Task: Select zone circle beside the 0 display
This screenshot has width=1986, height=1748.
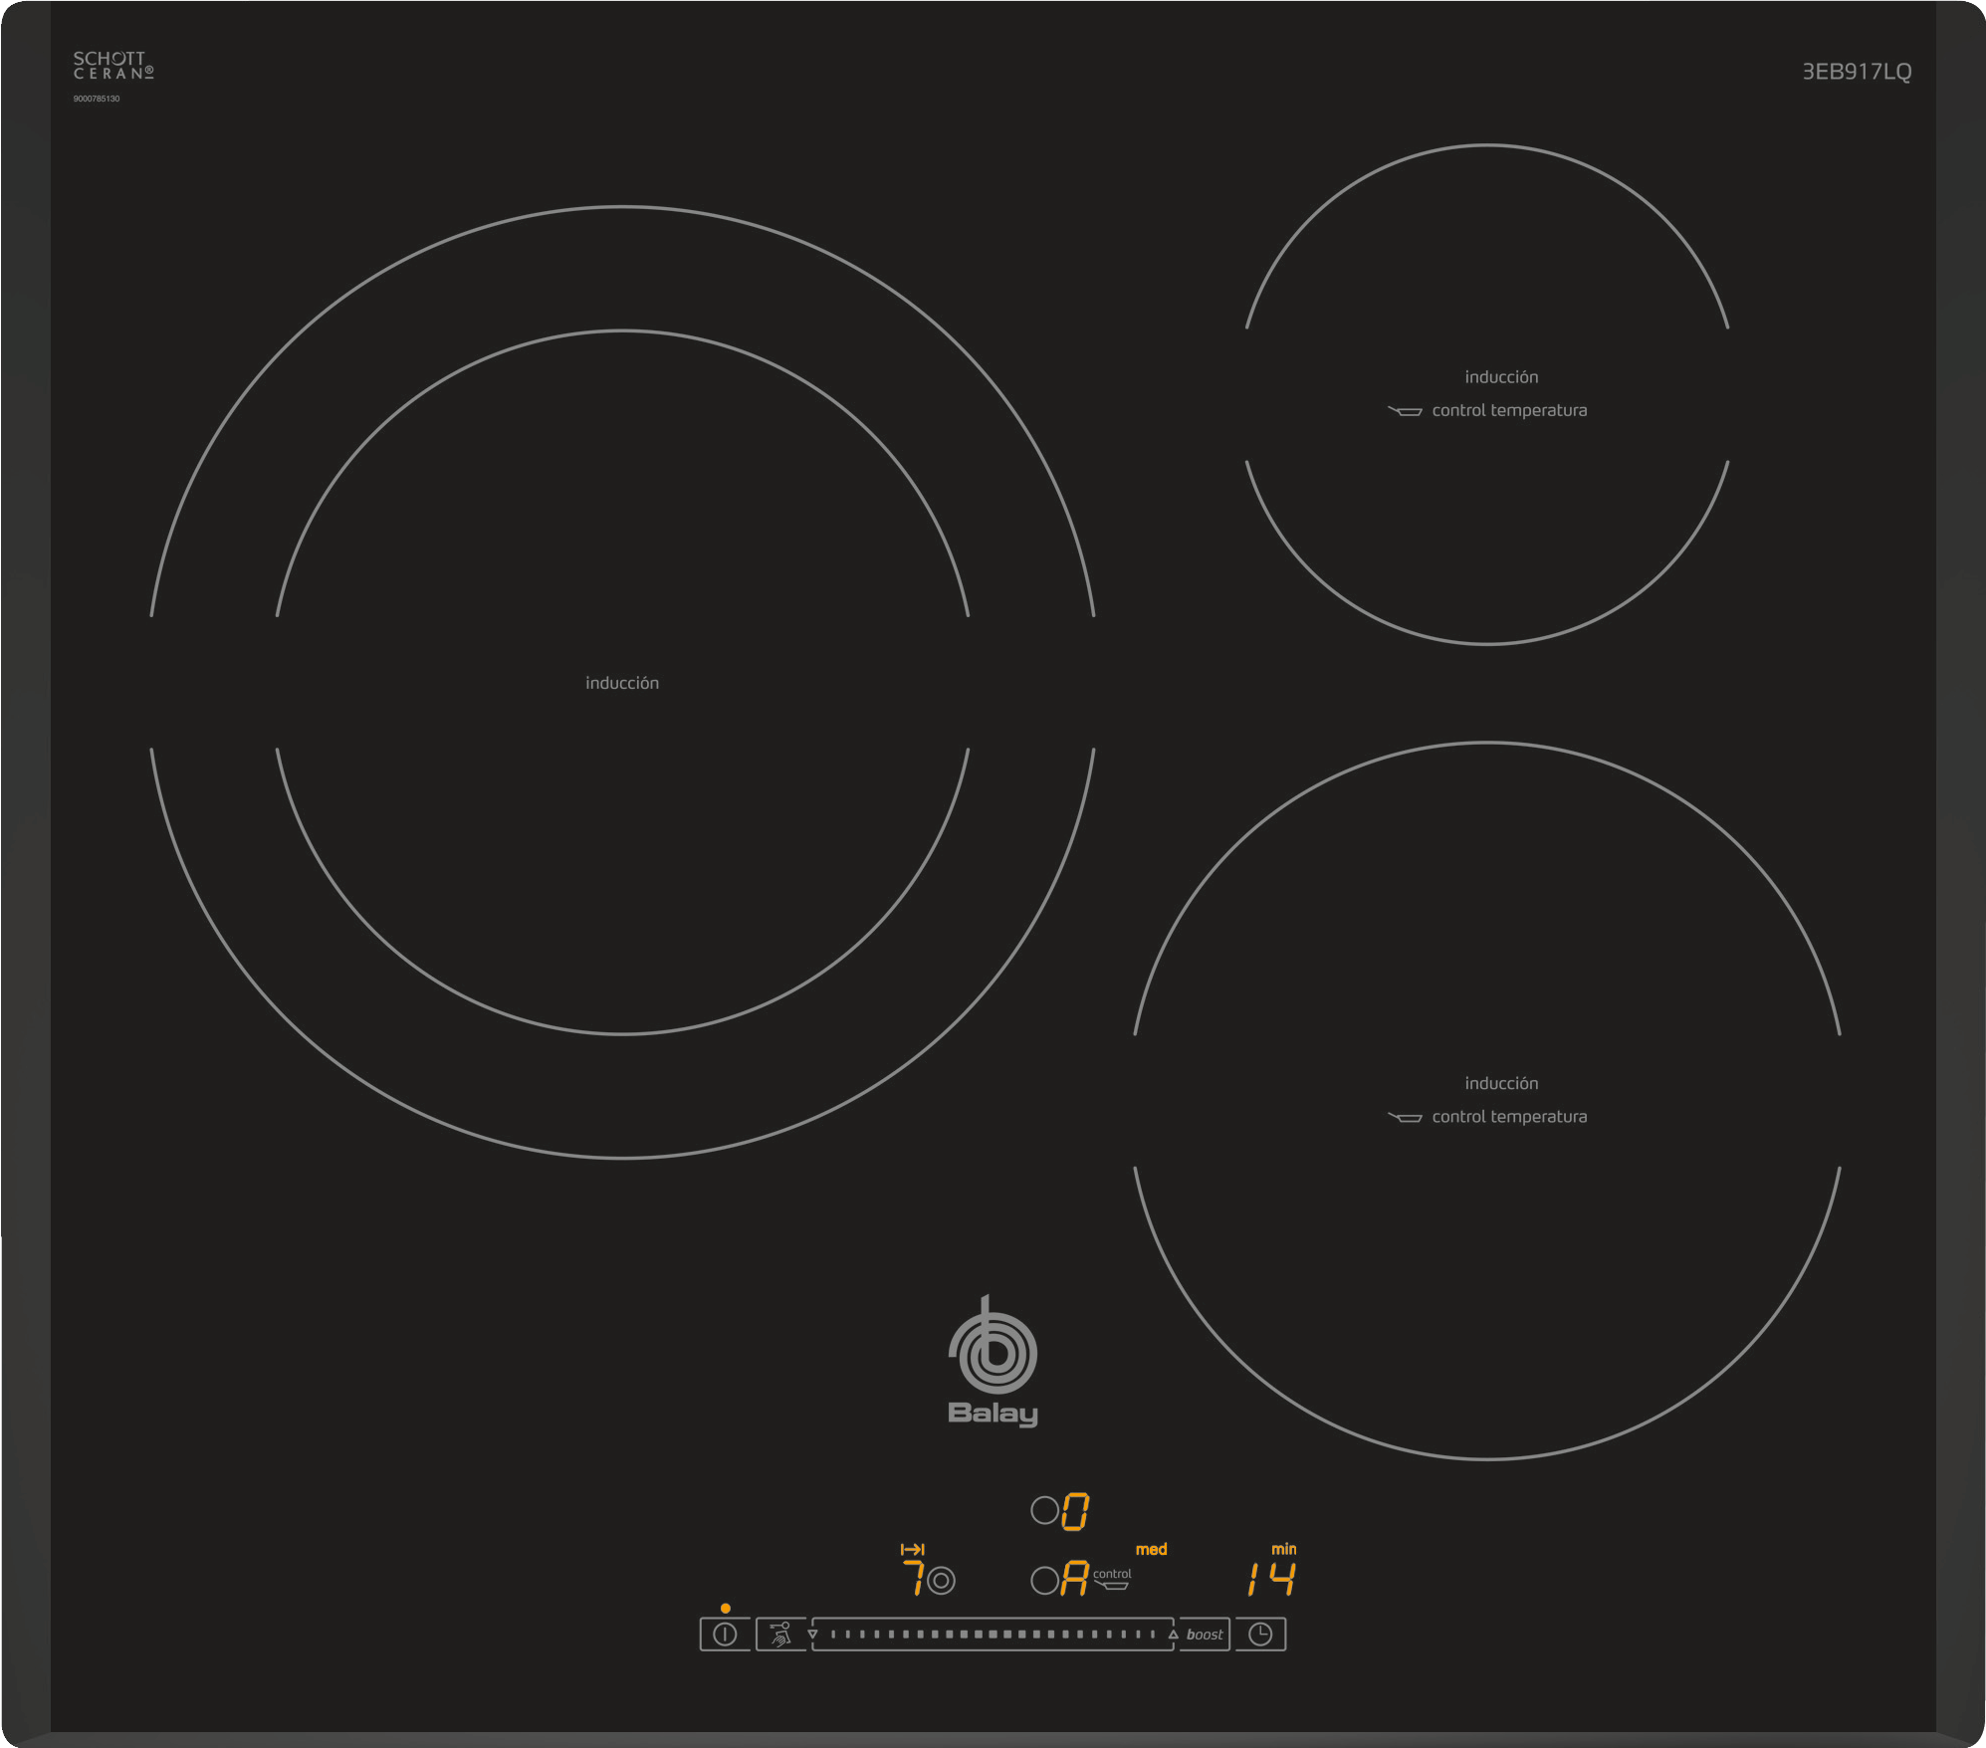Action: [x=1044, y=1511]
